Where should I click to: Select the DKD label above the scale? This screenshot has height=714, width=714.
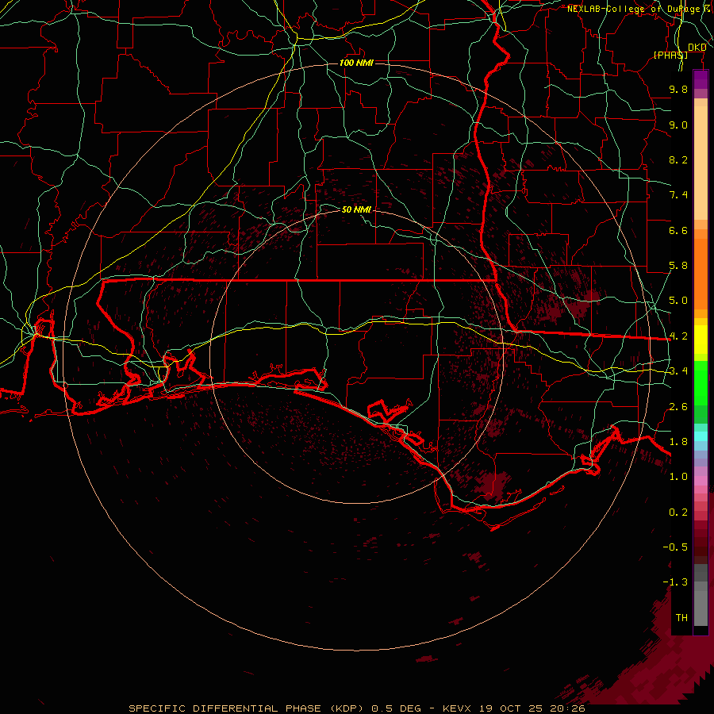pos(697,47)
